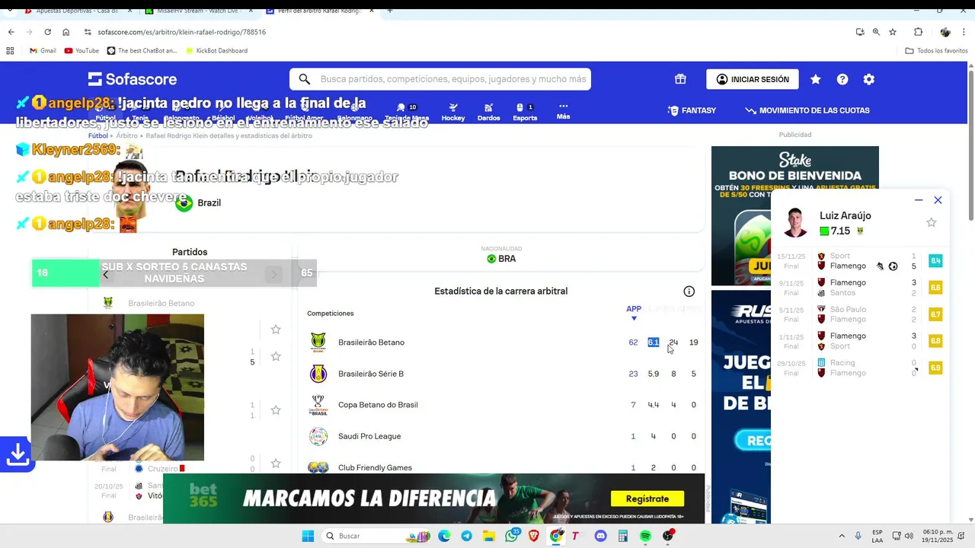Open browser home page button
This screenshot has height=548, width=975.
point(66,32)
